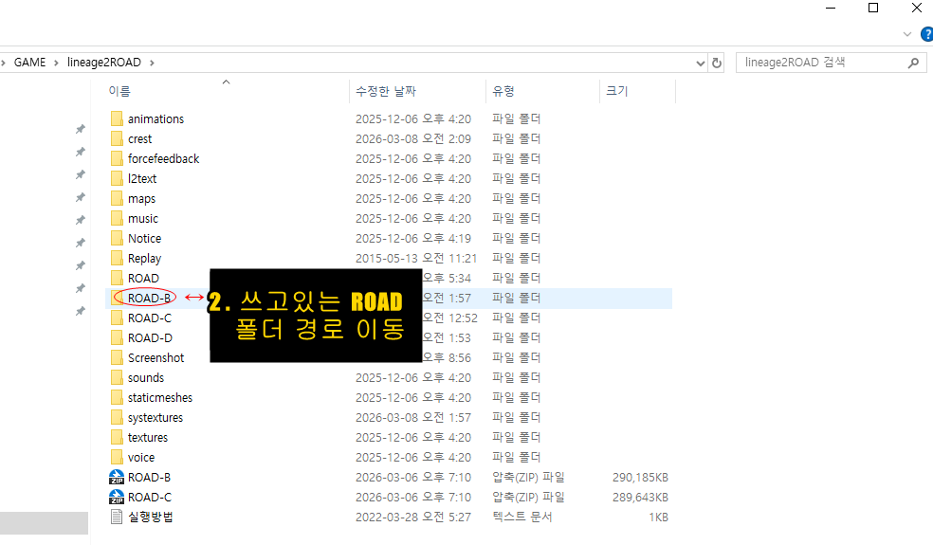This screenshot has width=933, height=545.
Task: Sort by the 유형 column header
Action: [x=503, y=91]
